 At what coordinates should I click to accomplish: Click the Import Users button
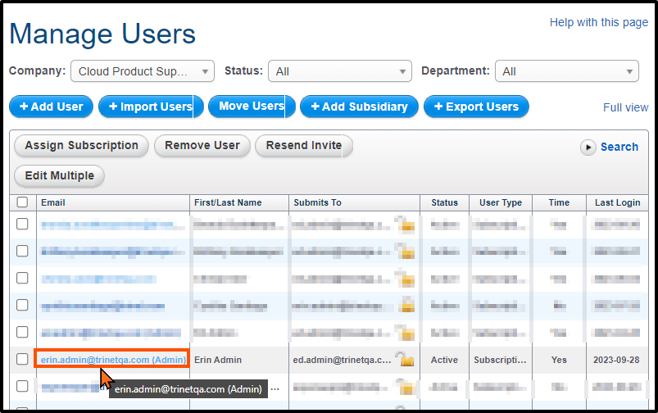pos(151,107)
